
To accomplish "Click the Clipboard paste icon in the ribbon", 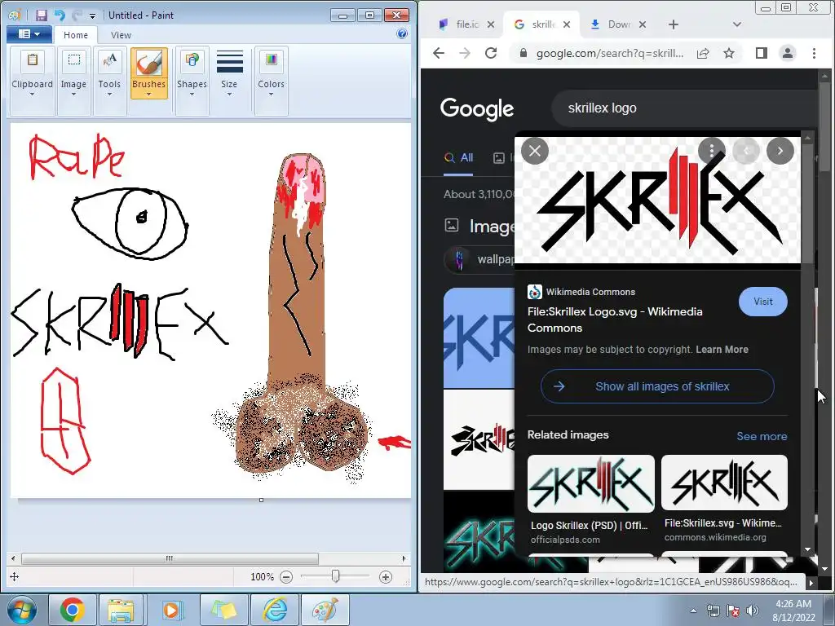I will (33, 60).
